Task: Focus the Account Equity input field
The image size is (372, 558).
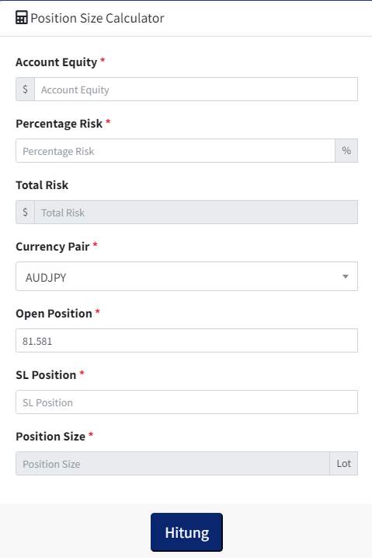Action: pyautogui.click(x=196, y=89)
